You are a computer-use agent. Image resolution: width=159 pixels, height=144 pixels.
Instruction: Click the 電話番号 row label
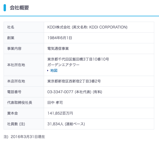pos(14,92)
